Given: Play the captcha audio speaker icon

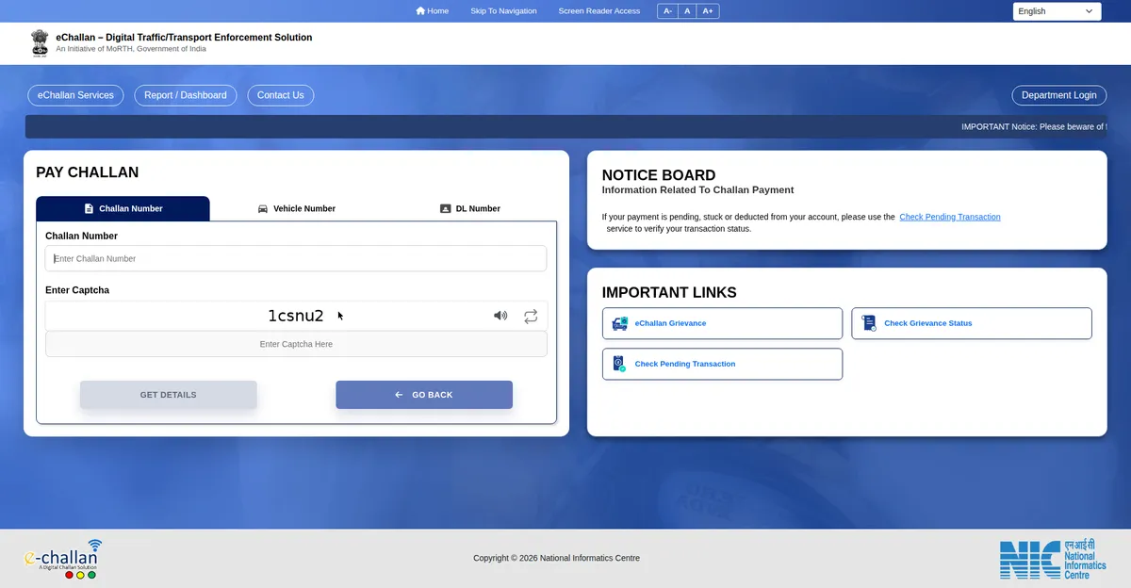Looking at the screenshot, I should pos(500,316).
